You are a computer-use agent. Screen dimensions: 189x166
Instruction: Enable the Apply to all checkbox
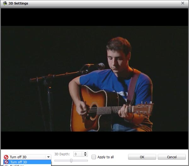[94, 157]
